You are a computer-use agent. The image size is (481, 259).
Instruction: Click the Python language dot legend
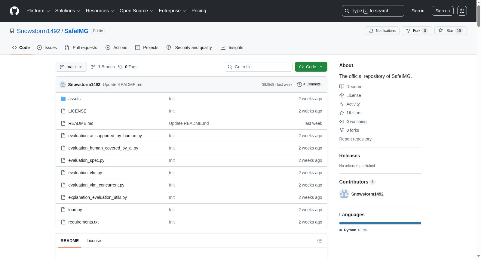pyautogui.click(x=341, y=230)
